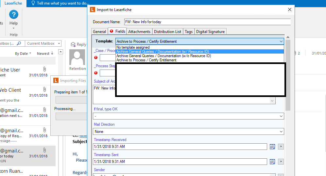The height and width of the screenshot is (176, 326).
Task: Click 'Tell me what you want to do' box
Action: coord(63,3)
